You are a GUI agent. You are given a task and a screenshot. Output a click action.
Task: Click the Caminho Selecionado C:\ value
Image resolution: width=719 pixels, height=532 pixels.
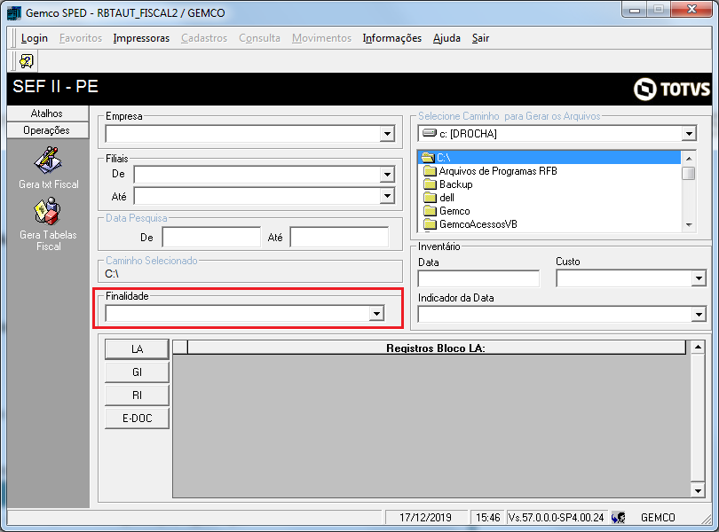112,274
